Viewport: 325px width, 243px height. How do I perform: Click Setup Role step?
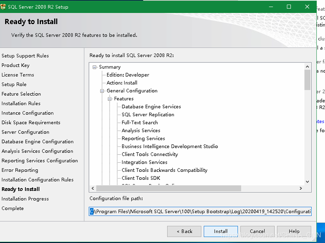click(x=14, y=84)
